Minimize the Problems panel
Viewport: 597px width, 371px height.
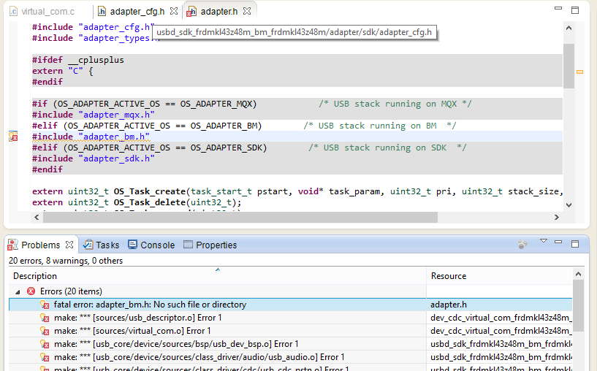(558, 242)
